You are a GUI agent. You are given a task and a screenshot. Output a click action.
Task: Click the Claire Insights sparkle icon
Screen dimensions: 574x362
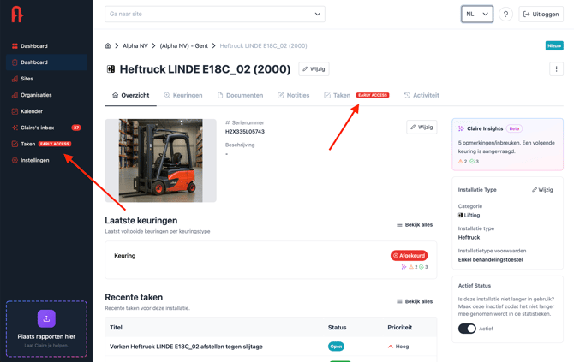click(x=461, y=128)
